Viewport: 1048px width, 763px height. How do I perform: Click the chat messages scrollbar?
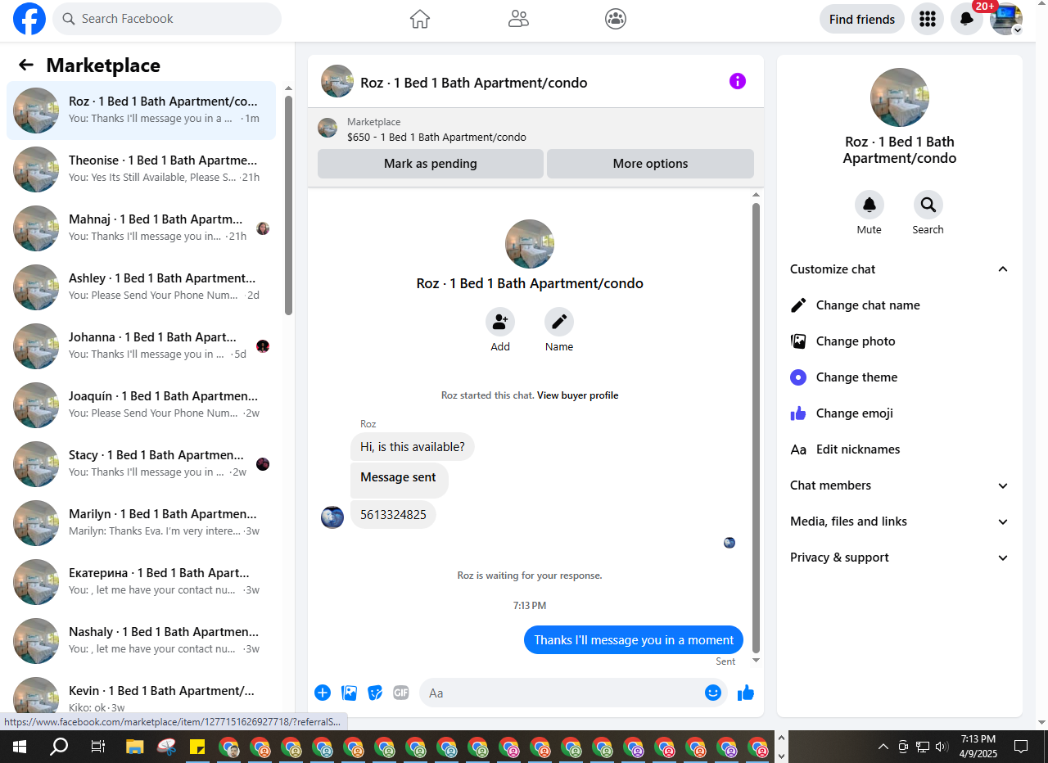coord(756,427)
